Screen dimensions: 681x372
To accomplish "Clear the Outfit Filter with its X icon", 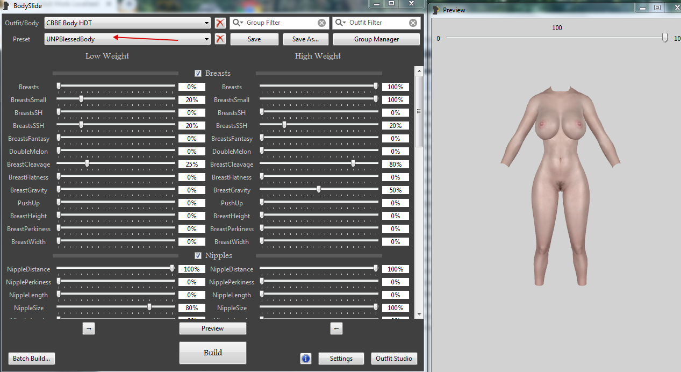I will (x=413, y=23).
